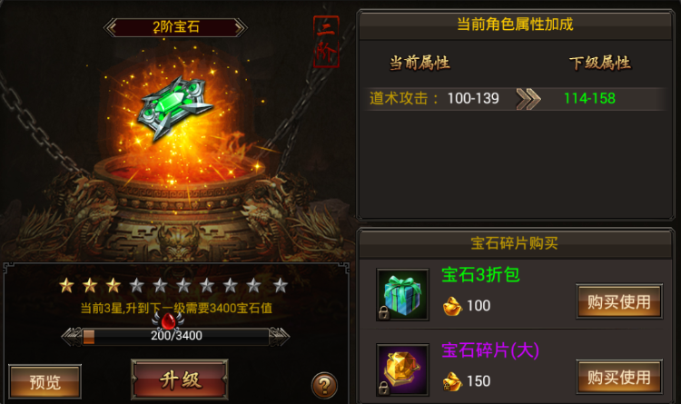Buy and use 宝石碎片(大)
Viewport: 681px width, 404px height.
tap(619, 377)
